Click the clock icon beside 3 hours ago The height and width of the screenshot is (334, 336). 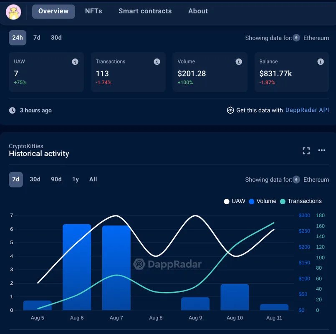tap(12, 110)
